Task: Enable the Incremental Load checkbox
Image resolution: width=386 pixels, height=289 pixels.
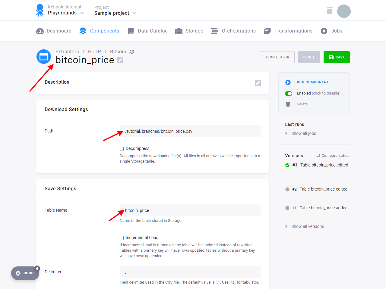Action: click(122, 238)
